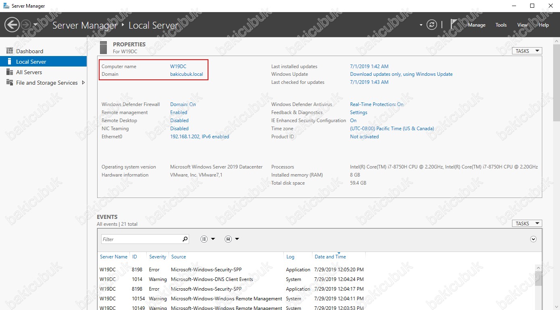Select Local Server in the sidebar

coord(44,62)
